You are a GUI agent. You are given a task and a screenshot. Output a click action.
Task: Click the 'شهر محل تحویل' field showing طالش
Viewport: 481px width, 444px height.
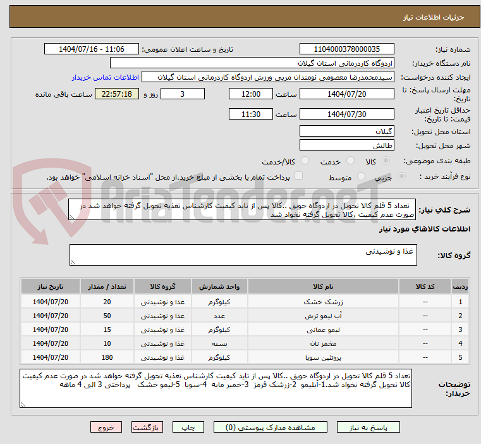tap(346, 145)
